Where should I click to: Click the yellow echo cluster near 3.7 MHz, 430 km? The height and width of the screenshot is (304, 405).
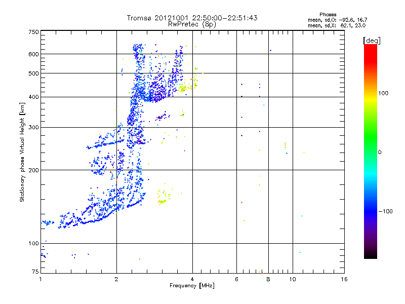click(182, 89)
